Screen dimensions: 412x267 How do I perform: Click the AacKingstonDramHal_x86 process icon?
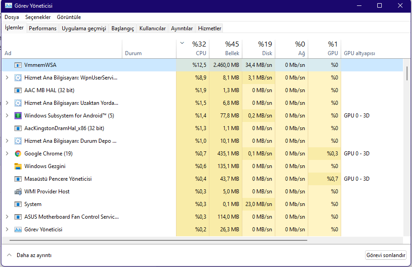click(x=18, y=128)
